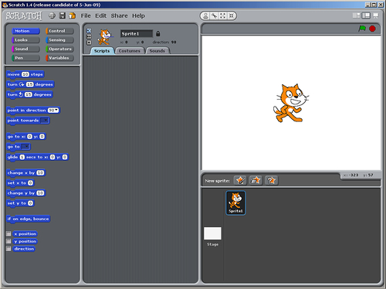Screen dimensions: 386x289
Task: Select the duplicate stamp tool
Action: [205, 16]
